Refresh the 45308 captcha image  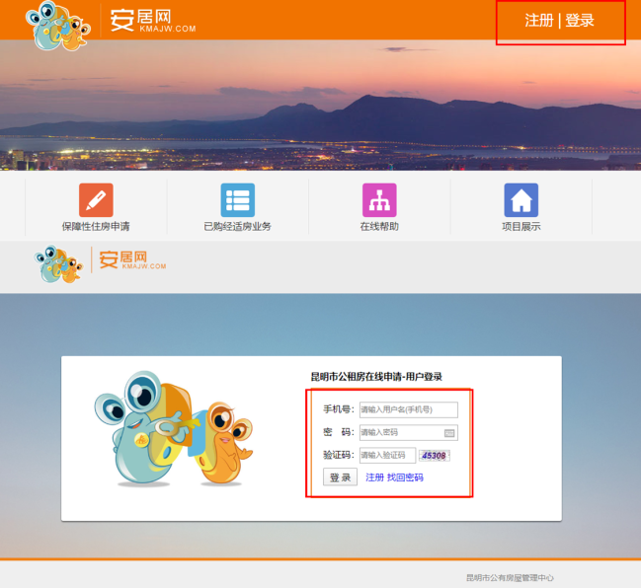435,456
